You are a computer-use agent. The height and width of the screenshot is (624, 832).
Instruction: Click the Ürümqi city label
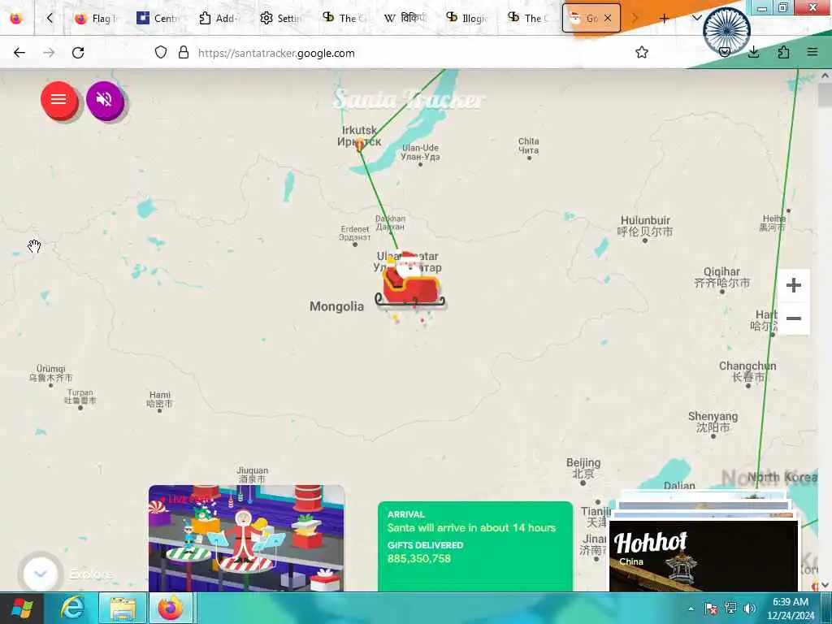point(51,373)
